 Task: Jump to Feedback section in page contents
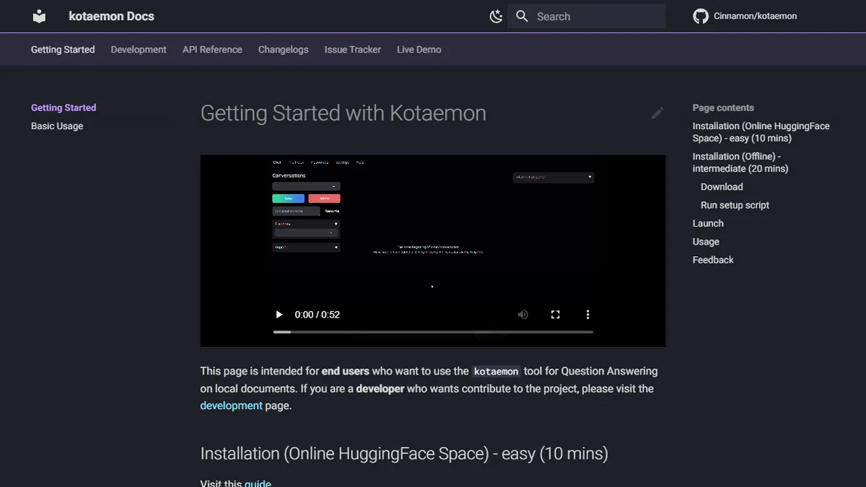(x=713, y=260)
